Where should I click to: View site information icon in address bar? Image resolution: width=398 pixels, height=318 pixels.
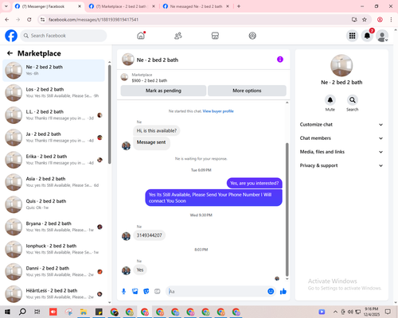(x=42, y=19)
